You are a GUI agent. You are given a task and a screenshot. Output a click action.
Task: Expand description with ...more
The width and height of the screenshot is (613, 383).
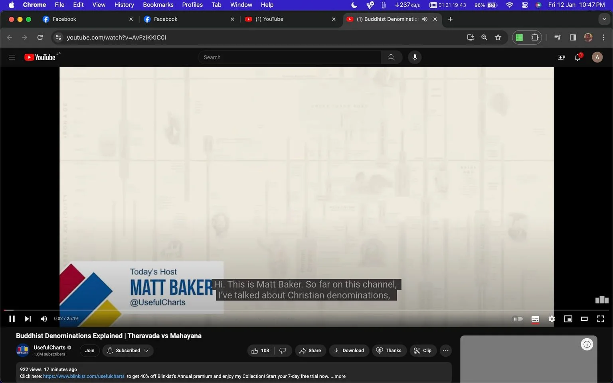pyautogui.click(x=338, y=376)
